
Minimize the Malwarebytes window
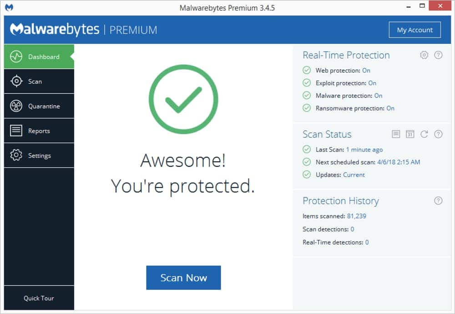(x=409, y=6)
